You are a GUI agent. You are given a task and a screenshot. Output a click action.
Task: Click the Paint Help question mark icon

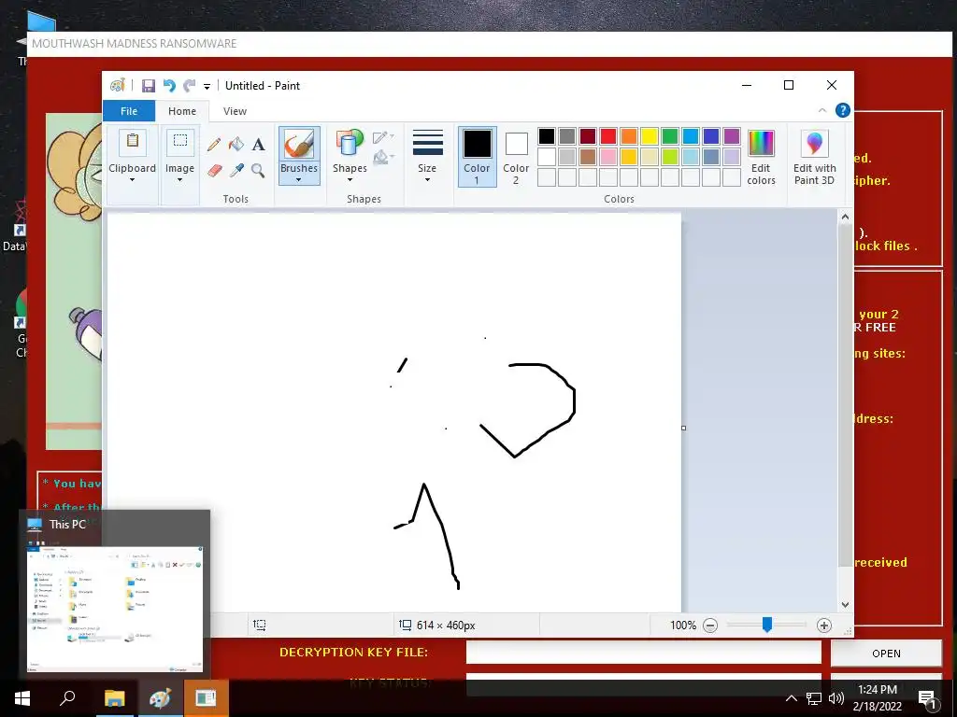click(843, 110)
